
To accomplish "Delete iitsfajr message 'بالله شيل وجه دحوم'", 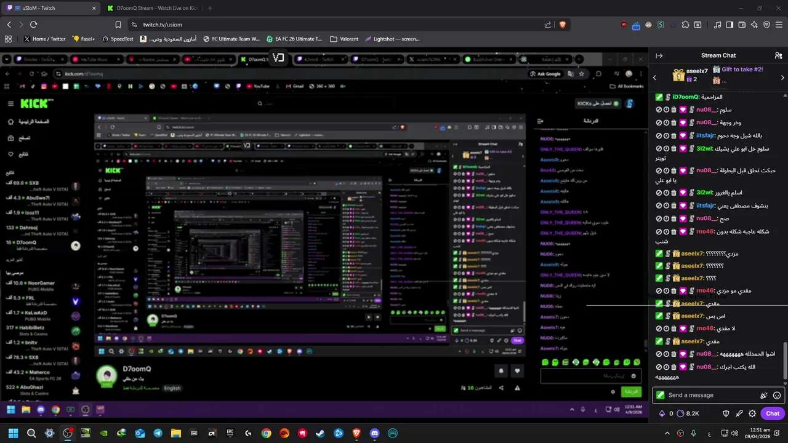I will [x=673, y=136].
